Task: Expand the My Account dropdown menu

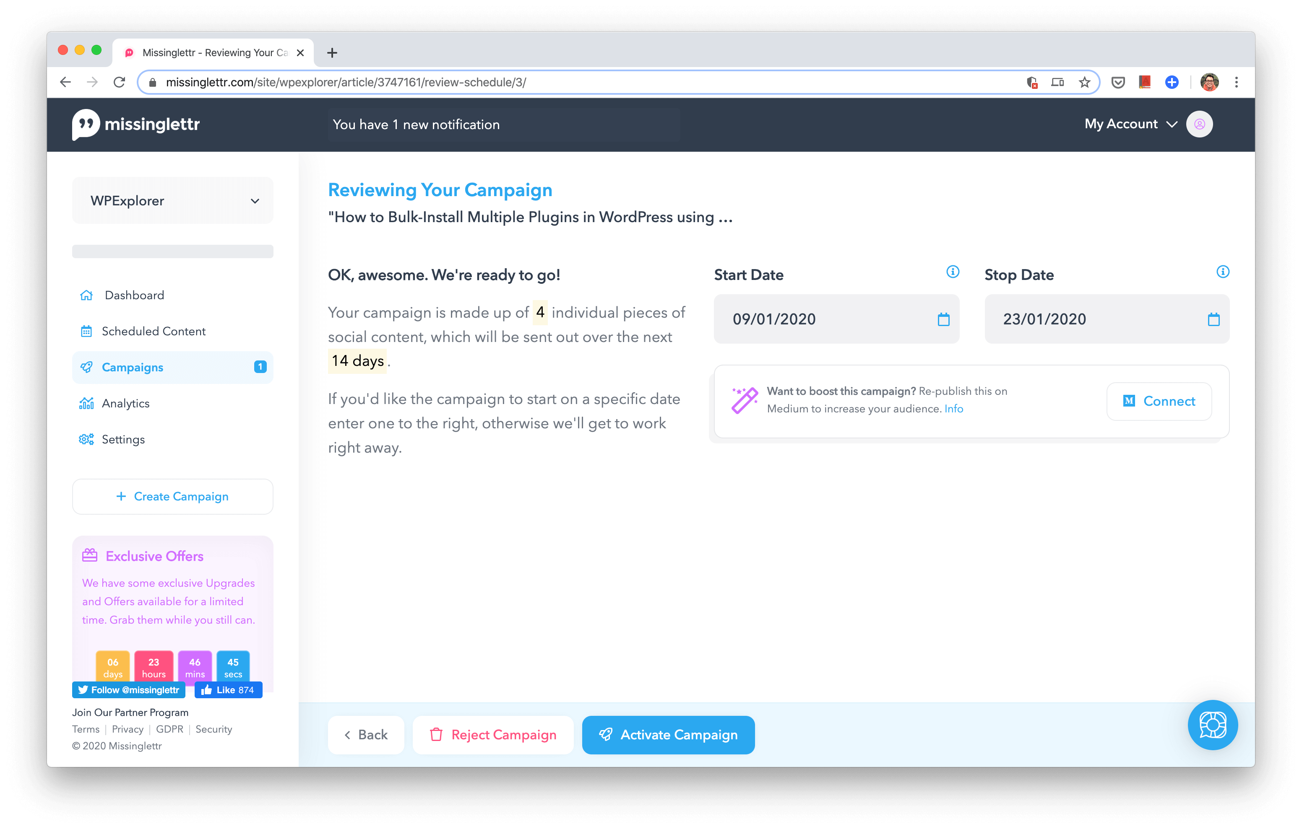Action: click(1130, 123)
